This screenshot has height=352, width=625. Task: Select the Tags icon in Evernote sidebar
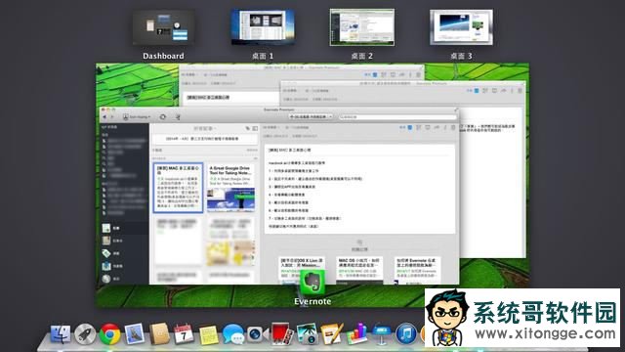pyautogui.click(x=106, y=253)
